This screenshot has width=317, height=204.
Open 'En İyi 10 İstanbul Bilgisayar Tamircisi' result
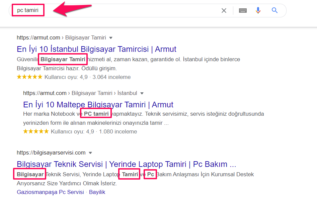(96, 49)
